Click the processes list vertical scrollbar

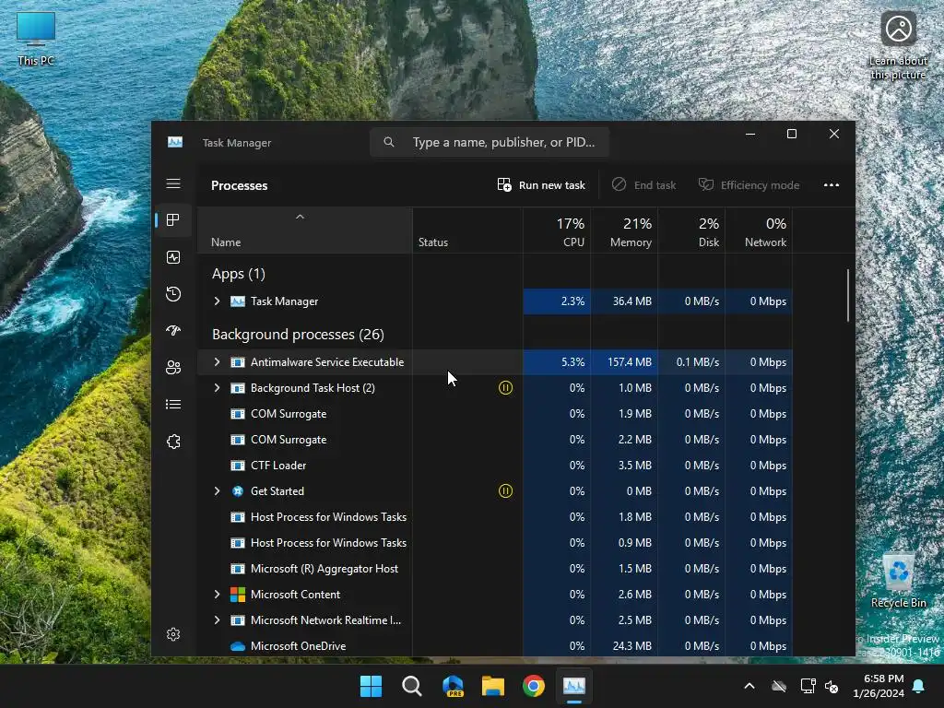point(848,295)
